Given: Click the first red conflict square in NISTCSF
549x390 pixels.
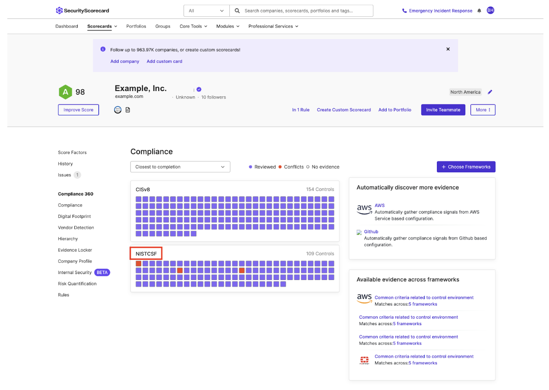Looking at the screenshot, I should click(139, 264).
